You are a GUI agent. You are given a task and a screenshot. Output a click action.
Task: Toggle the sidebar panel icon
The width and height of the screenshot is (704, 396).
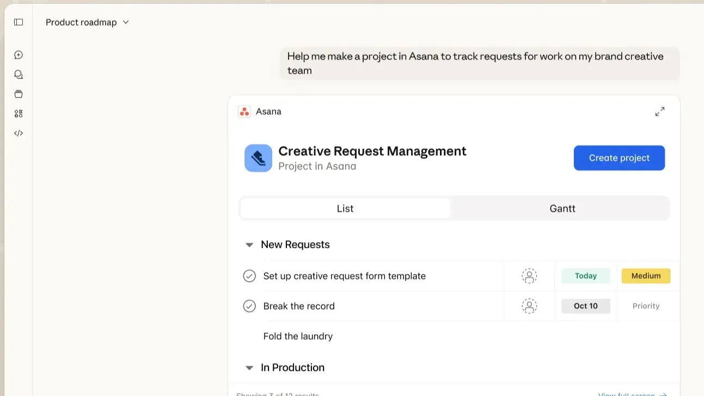click(x=19, y=22)
